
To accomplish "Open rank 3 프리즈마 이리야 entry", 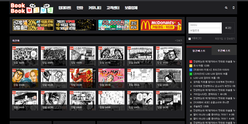I will tap(211, 70).
